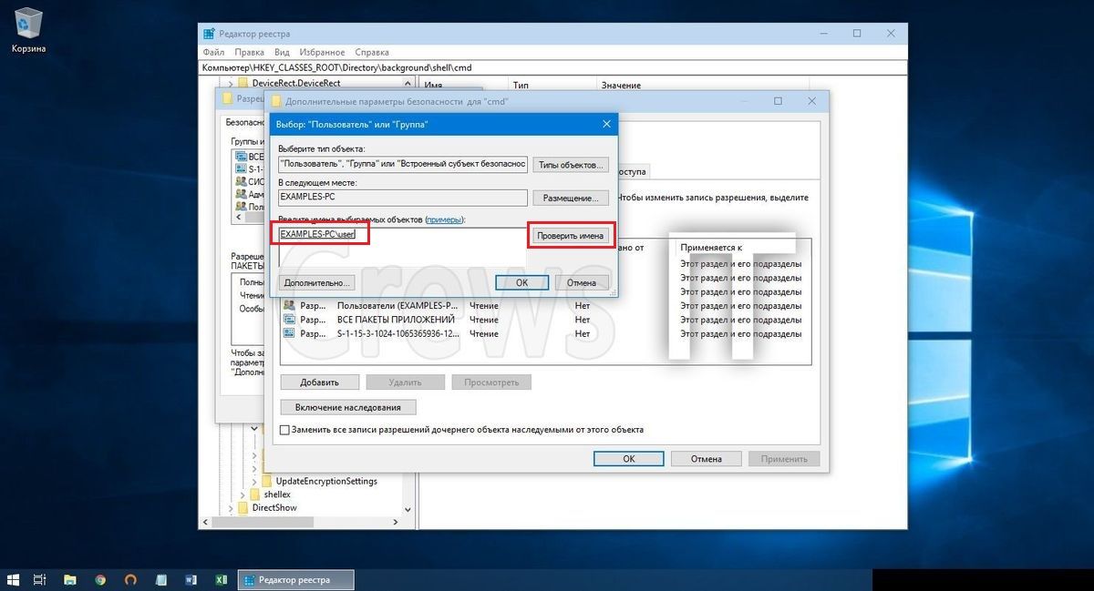Click Отмена in the user or group selection dialog
This screenshot has height=591, width=1094.
tap(582, 282)
